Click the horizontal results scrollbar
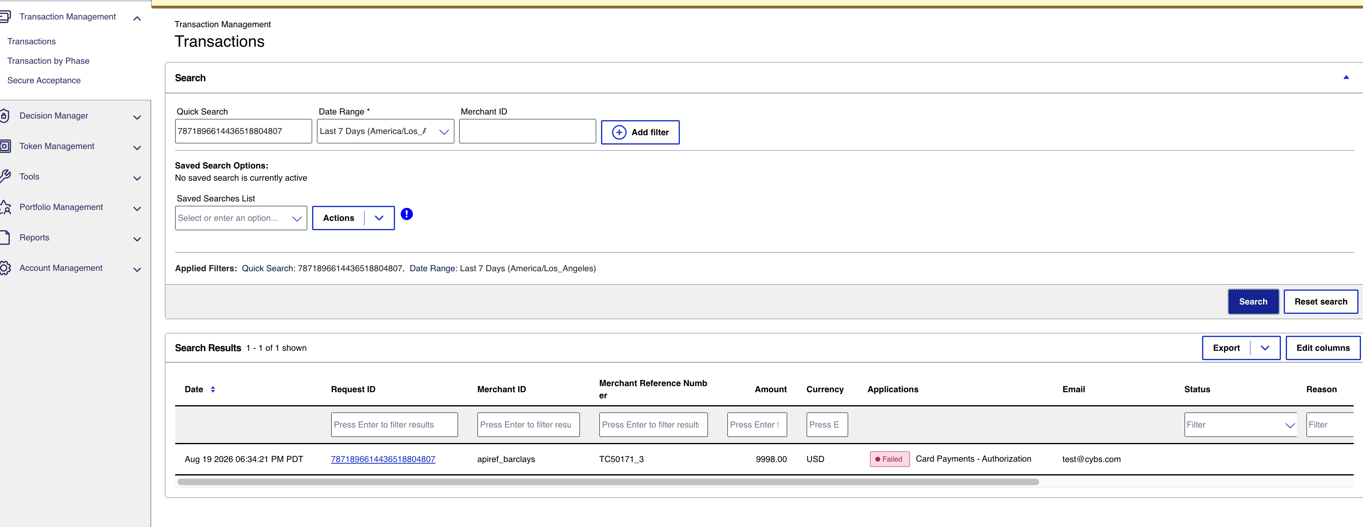This screenshot has height=527, width=1363. tap(608, 482)
